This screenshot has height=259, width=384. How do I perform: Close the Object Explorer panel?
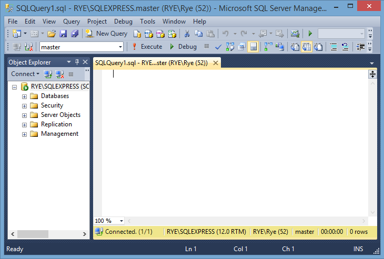[x=85, y=62]
